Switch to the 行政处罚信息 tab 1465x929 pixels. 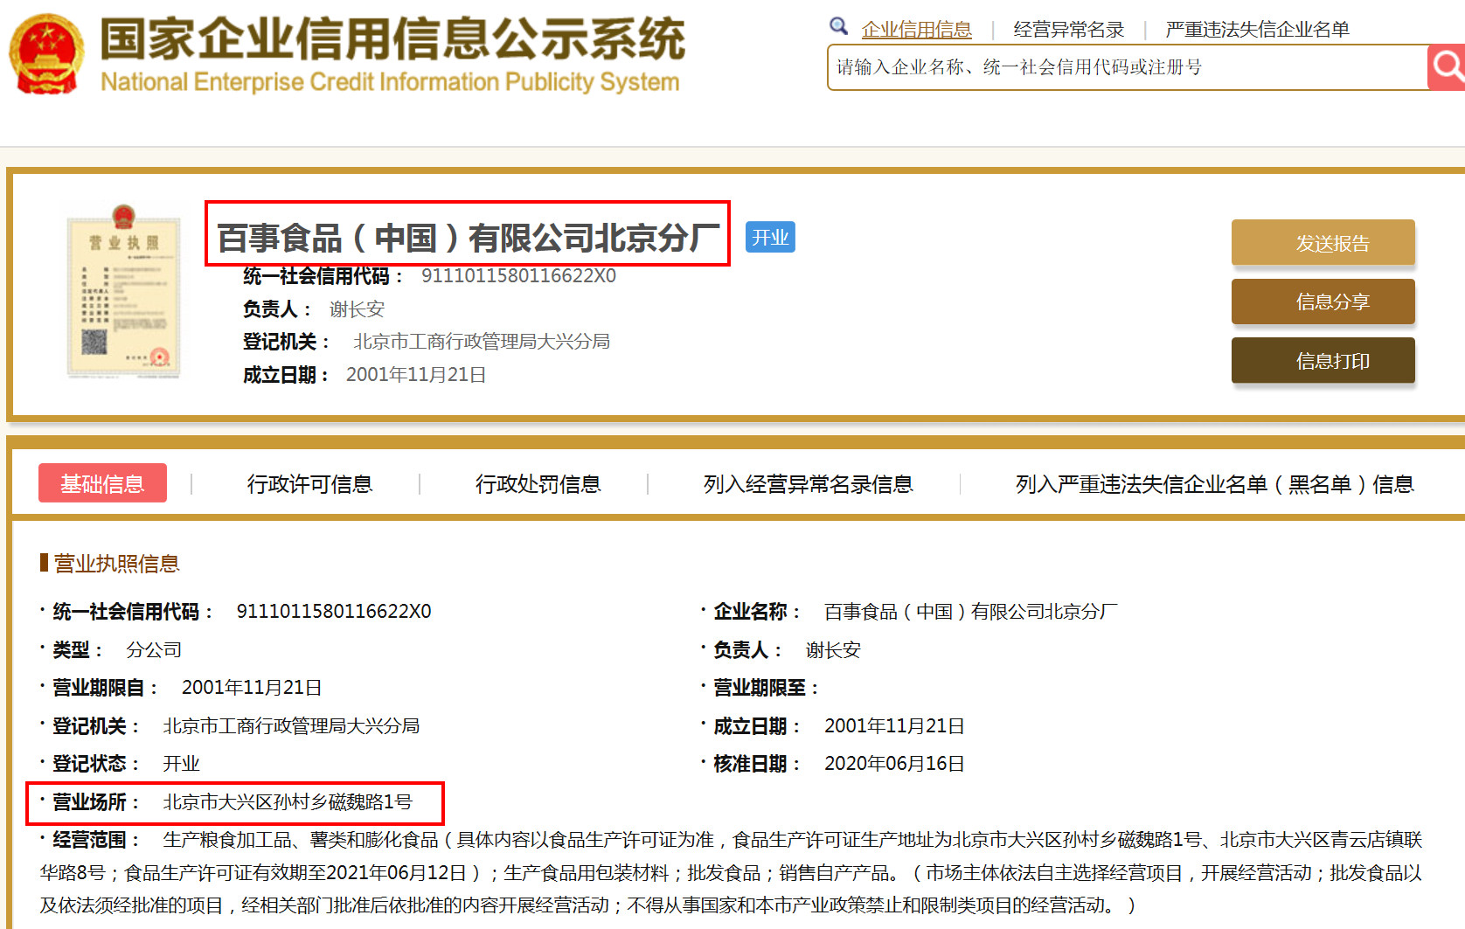point(538,483)
